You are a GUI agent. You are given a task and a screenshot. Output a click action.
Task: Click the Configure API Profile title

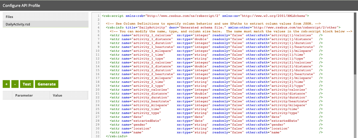tap(21, 6)
